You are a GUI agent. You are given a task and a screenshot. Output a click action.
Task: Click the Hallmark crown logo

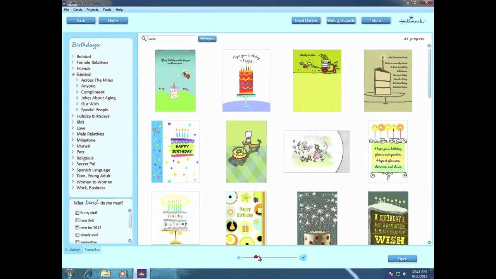pos(412,21)
